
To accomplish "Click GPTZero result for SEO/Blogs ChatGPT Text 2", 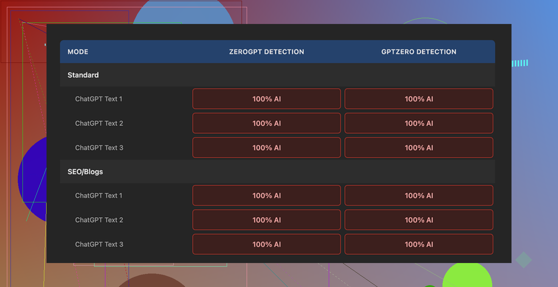I will [x=418, y=220].
